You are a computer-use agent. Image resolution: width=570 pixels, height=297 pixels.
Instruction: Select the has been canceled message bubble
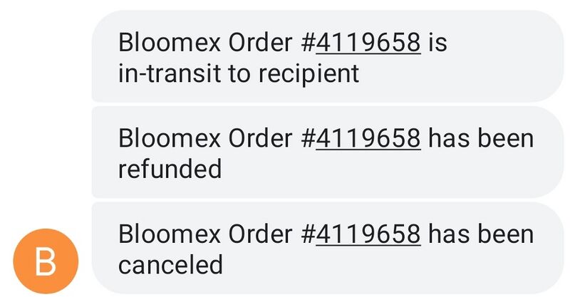(x=328, y=248)
